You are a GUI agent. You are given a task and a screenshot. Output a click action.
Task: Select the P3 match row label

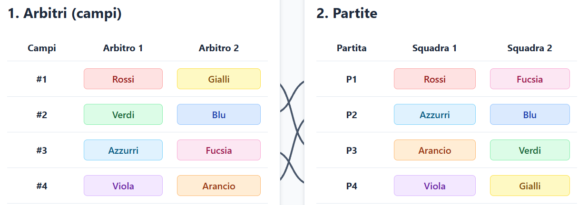pos(352,150)
